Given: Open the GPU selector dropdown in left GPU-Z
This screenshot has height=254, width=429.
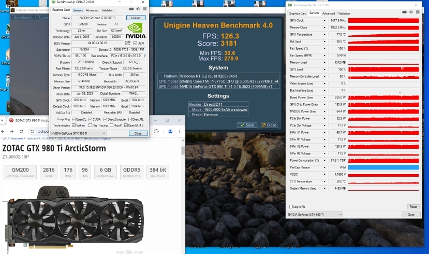Looking at the screenshot, I should pyautogui.click(x=78, y=133).
